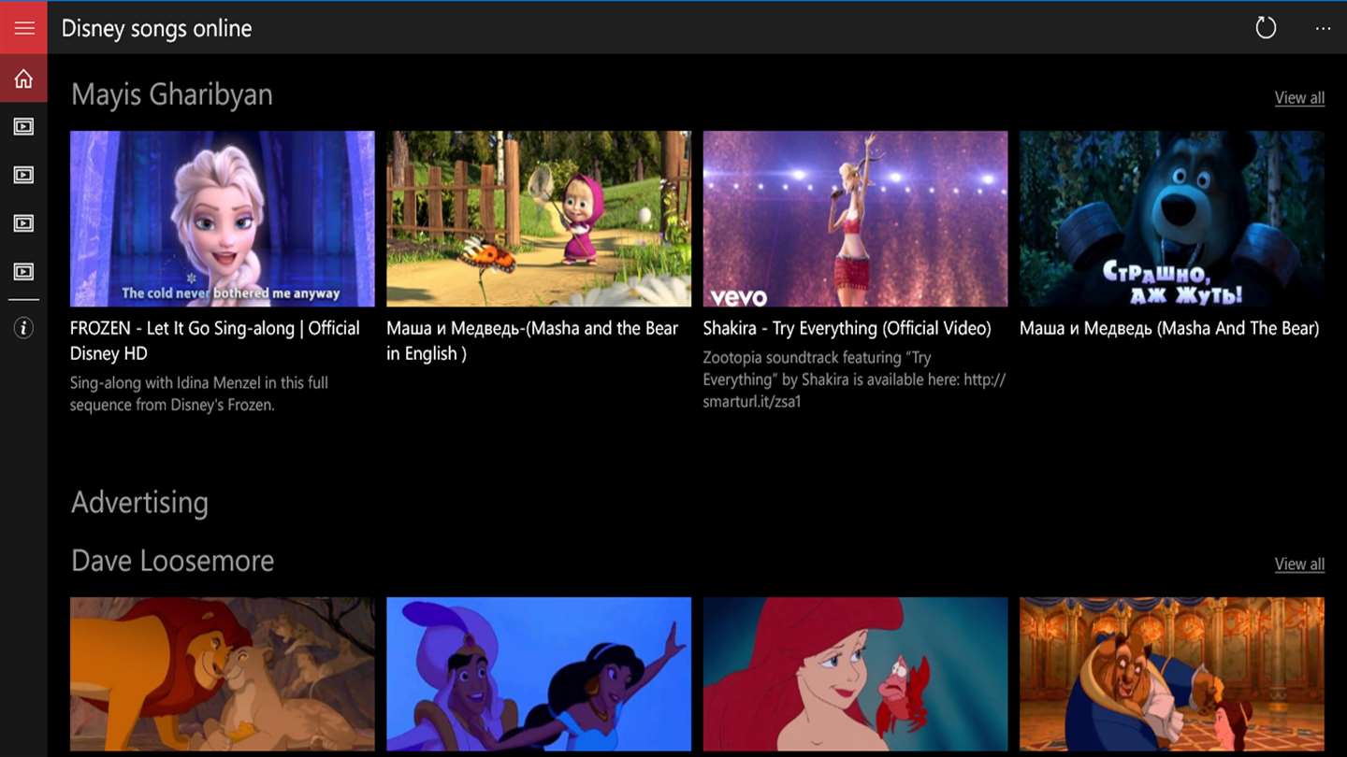The height and width of the screenshot is (757, 1347).
Task: Open the info about icon in sidebar
Action: coord(23,328)
